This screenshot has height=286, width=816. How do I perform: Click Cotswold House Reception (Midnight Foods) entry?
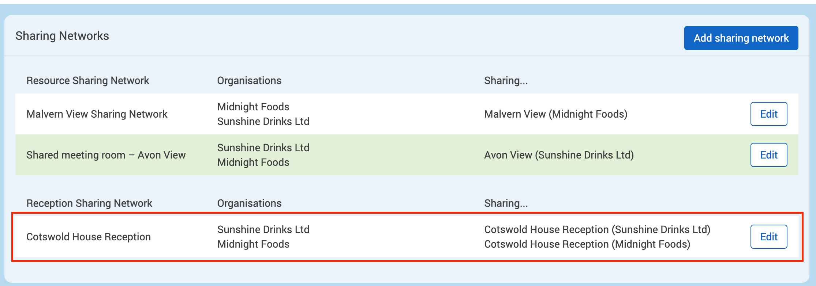pos(587,244)
